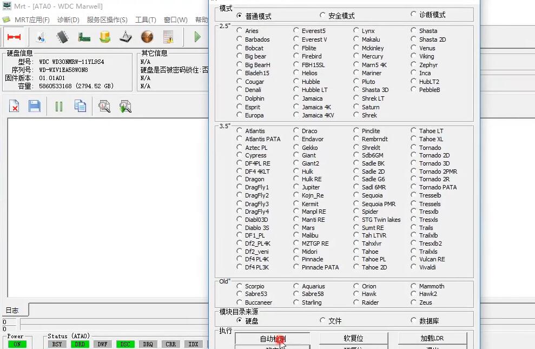
Task: Click the 软复位 button
Action: tap(353, 338)
